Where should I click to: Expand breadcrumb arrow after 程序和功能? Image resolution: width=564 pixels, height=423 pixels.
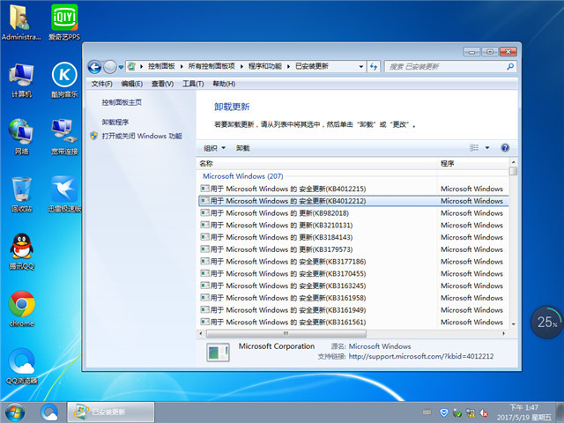point(288,66)
